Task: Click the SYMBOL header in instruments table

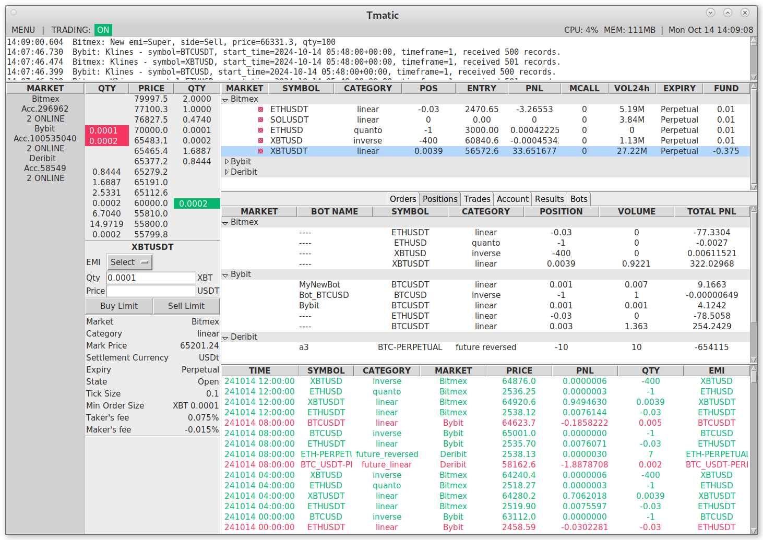Action: point(301,89)
